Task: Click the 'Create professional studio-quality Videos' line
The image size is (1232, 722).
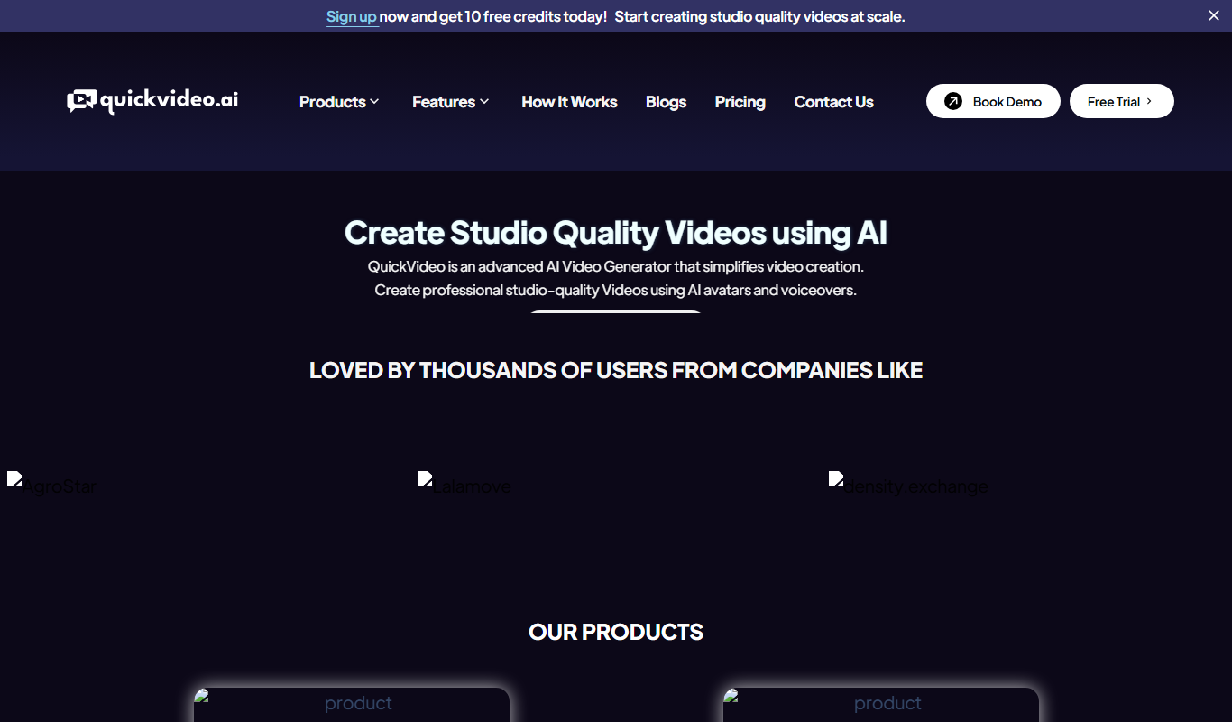Action: [616, 290]
